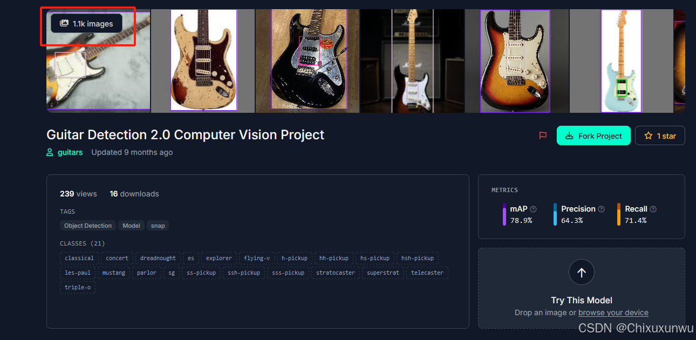Select the flying-v class chip

point(257,258)
